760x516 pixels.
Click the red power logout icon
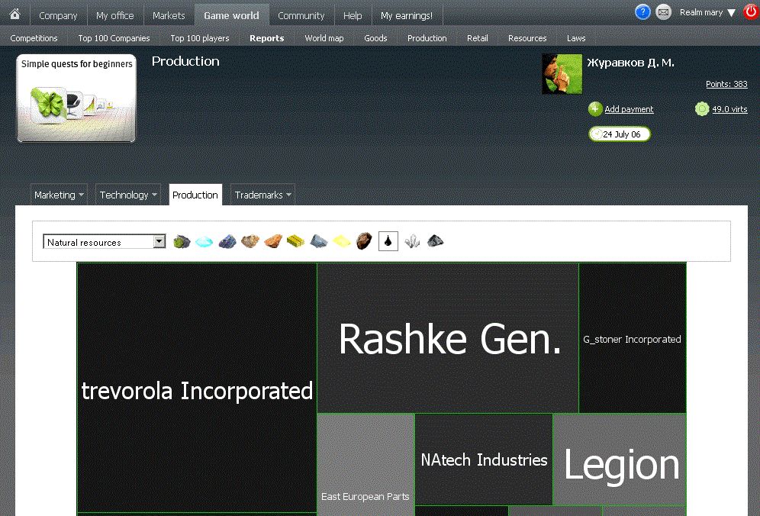tap(750, 12)
